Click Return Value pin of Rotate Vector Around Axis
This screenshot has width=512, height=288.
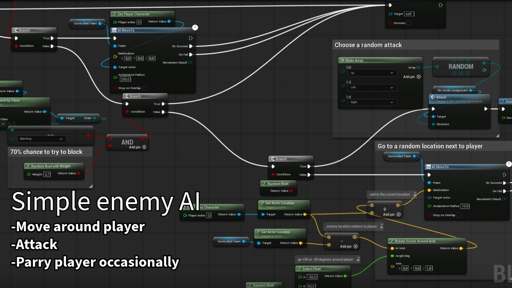(x=461, y=248)
